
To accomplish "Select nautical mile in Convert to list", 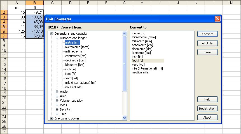I will pos(140,72).
